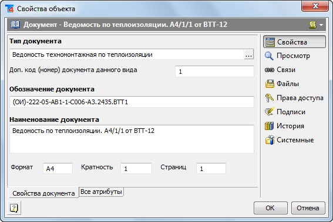Open the Связи chain icon
This screenshot has width=333, height=222.
(270, 70)
